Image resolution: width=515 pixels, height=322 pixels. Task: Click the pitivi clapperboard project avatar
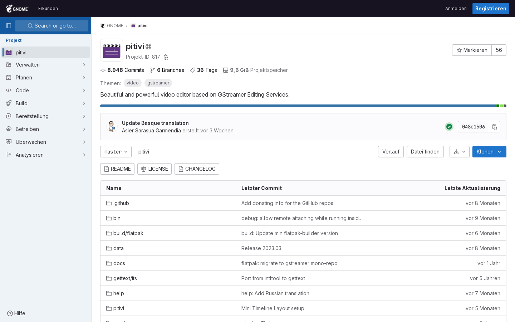[x=112, y=50]
